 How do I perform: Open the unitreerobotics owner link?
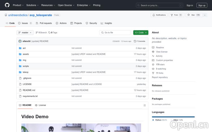point(18,15)
